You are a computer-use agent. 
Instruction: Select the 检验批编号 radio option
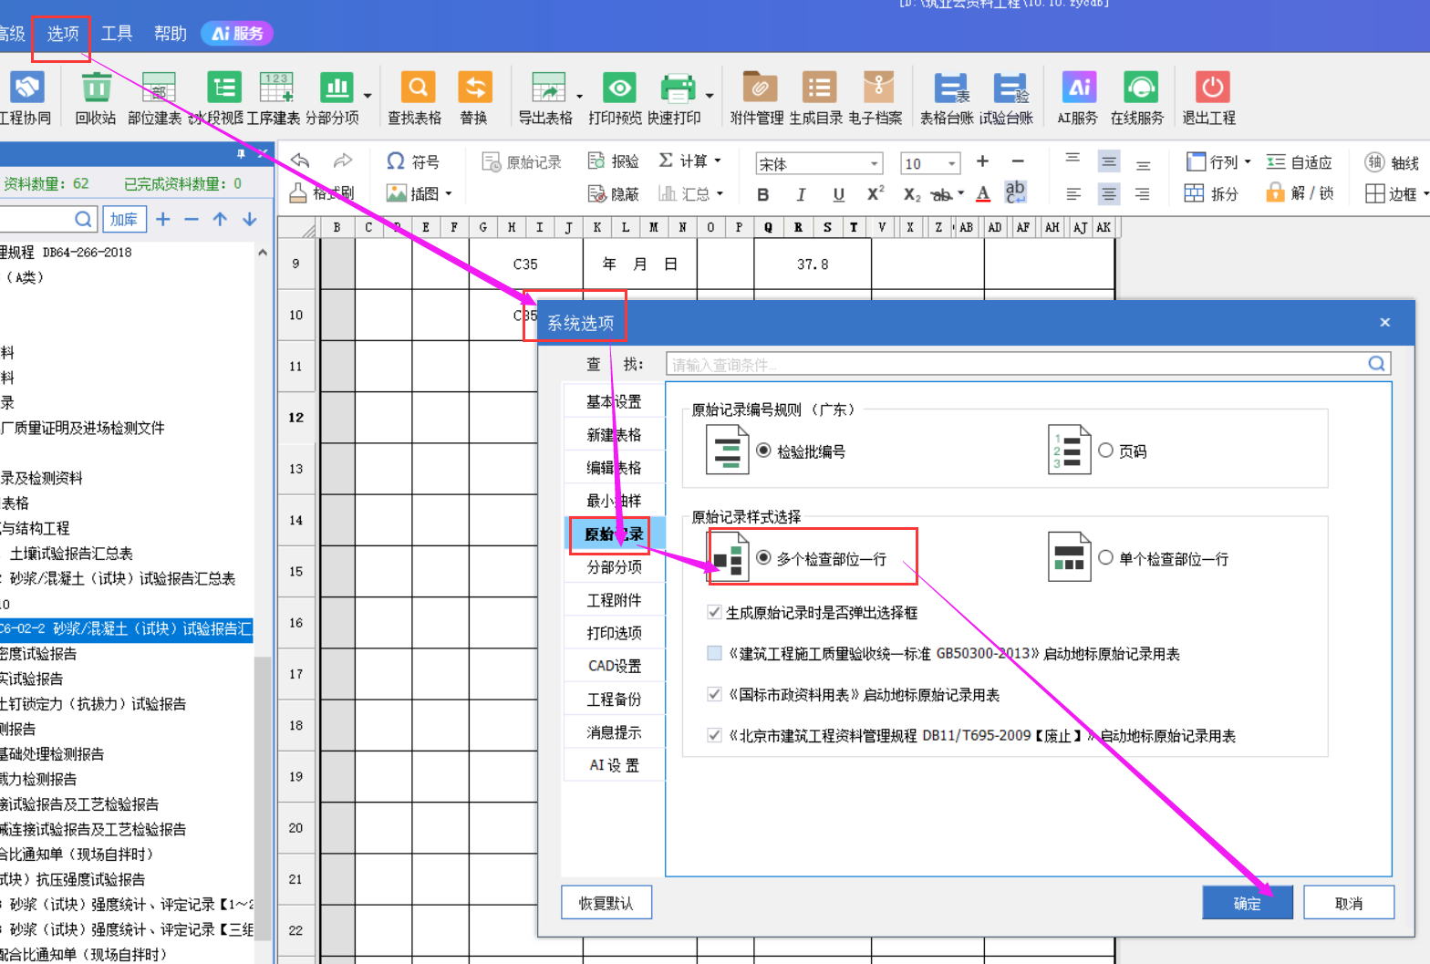point(764,451)
